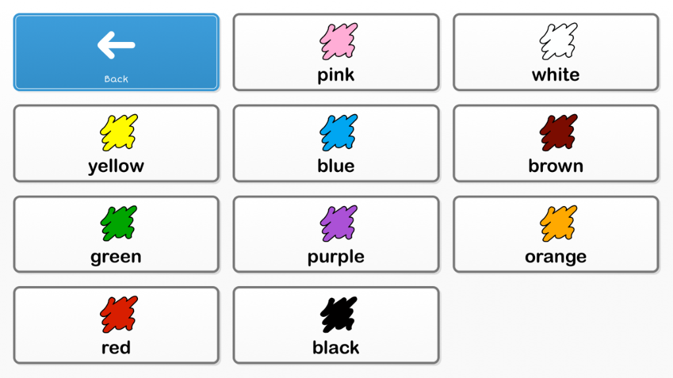Tap the blue text label
Image resolution: width=673 pixels, height=378 pixels.
[x=336, y=166]
